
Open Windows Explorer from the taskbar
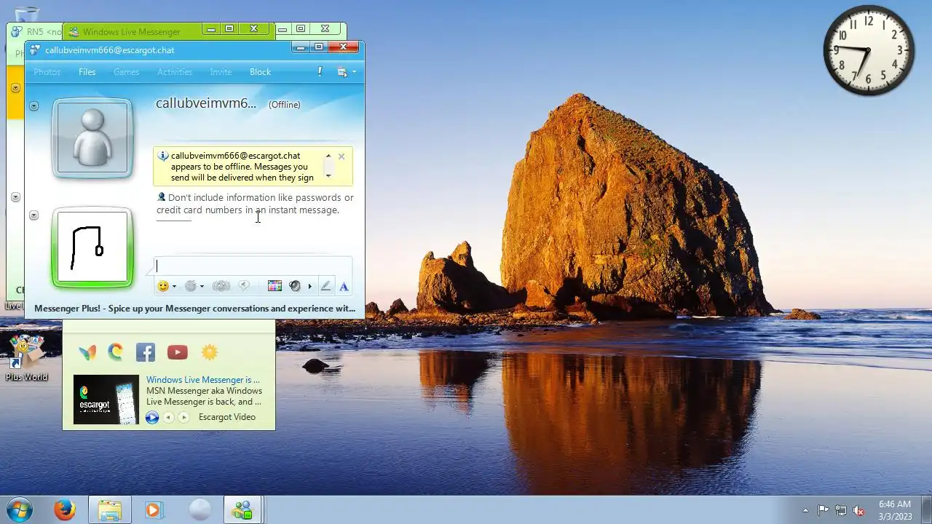(x=110, y=509)
